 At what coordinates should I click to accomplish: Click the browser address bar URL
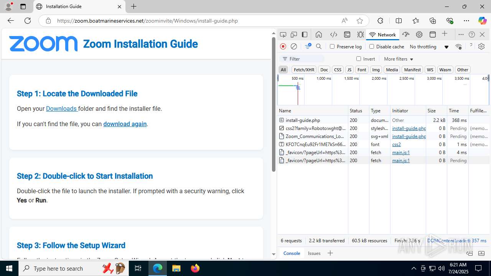click(147, 21)
